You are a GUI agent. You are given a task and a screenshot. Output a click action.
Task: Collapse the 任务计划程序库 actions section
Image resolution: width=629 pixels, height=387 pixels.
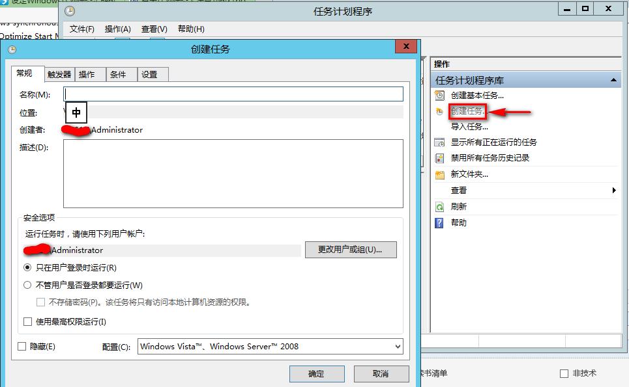coord(613,80)
